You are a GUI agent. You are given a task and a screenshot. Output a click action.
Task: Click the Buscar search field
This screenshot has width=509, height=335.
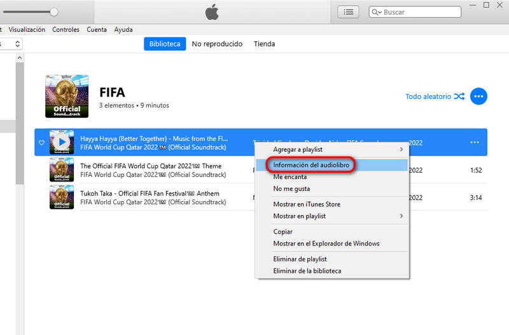415,12
